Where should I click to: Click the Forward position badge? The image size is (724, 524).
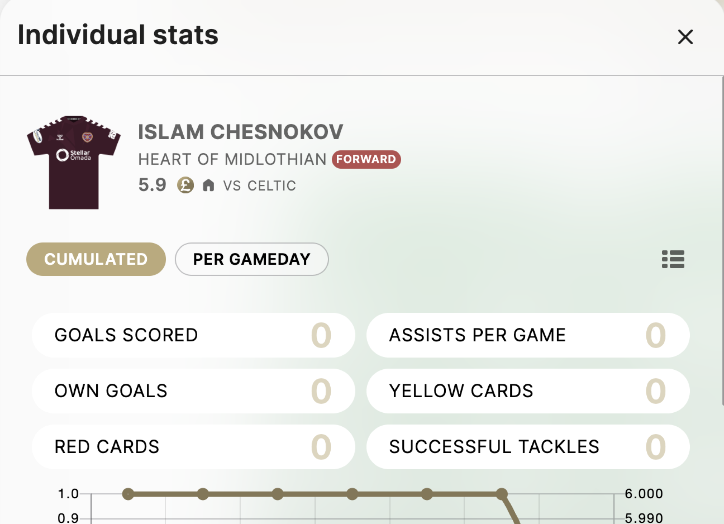[x=366, y=159]
